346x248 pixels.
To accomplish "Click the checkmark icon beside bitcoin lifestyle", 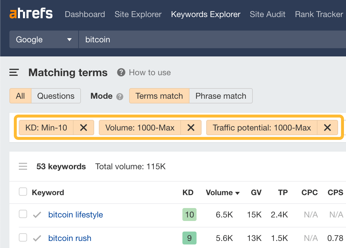I will 37,215.
